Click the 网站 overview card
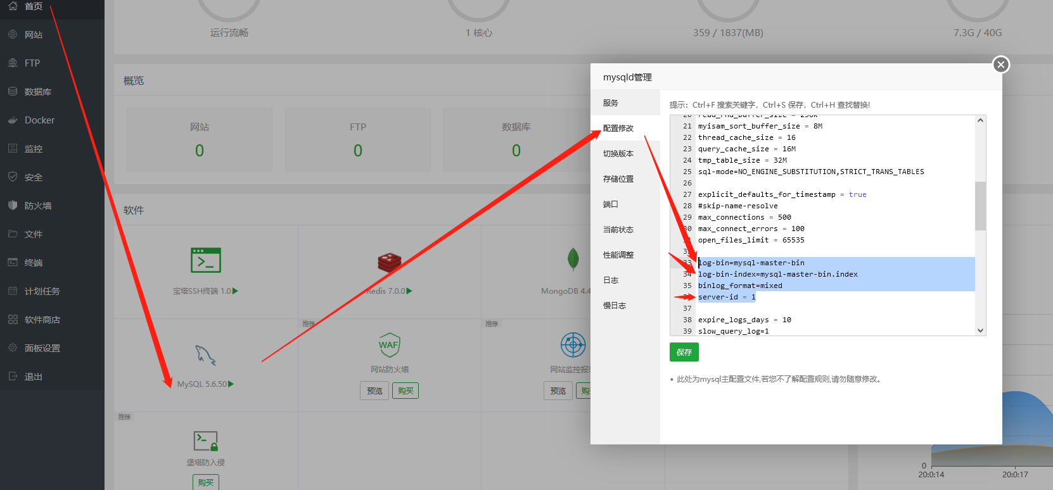Viewport: 1053px width, 490px height. tap(200, 140)
